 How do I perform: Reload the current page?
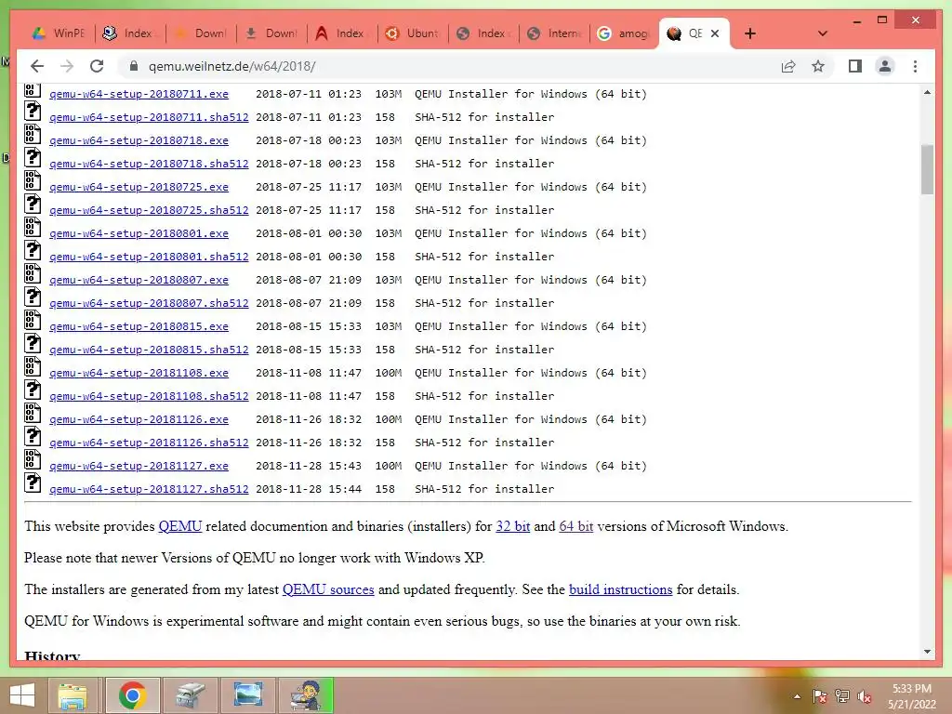pyautogui.click(x=97, y=66)
